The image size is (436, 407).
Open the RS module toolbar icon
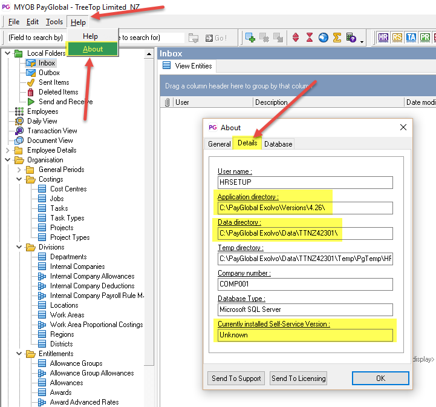click(397, 38)
